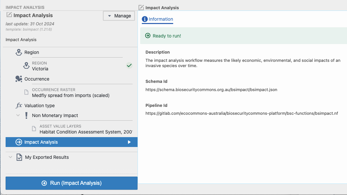This screenshot has height=195, width=347.
Task: Click the Schema Id URL text
Action: point(211,89)
